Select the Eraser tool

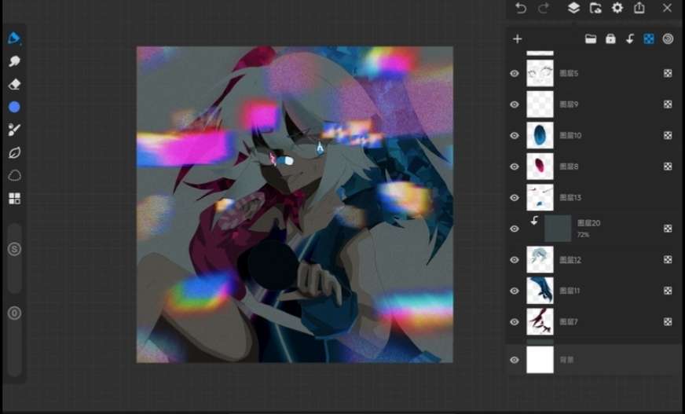click(14, 84)
